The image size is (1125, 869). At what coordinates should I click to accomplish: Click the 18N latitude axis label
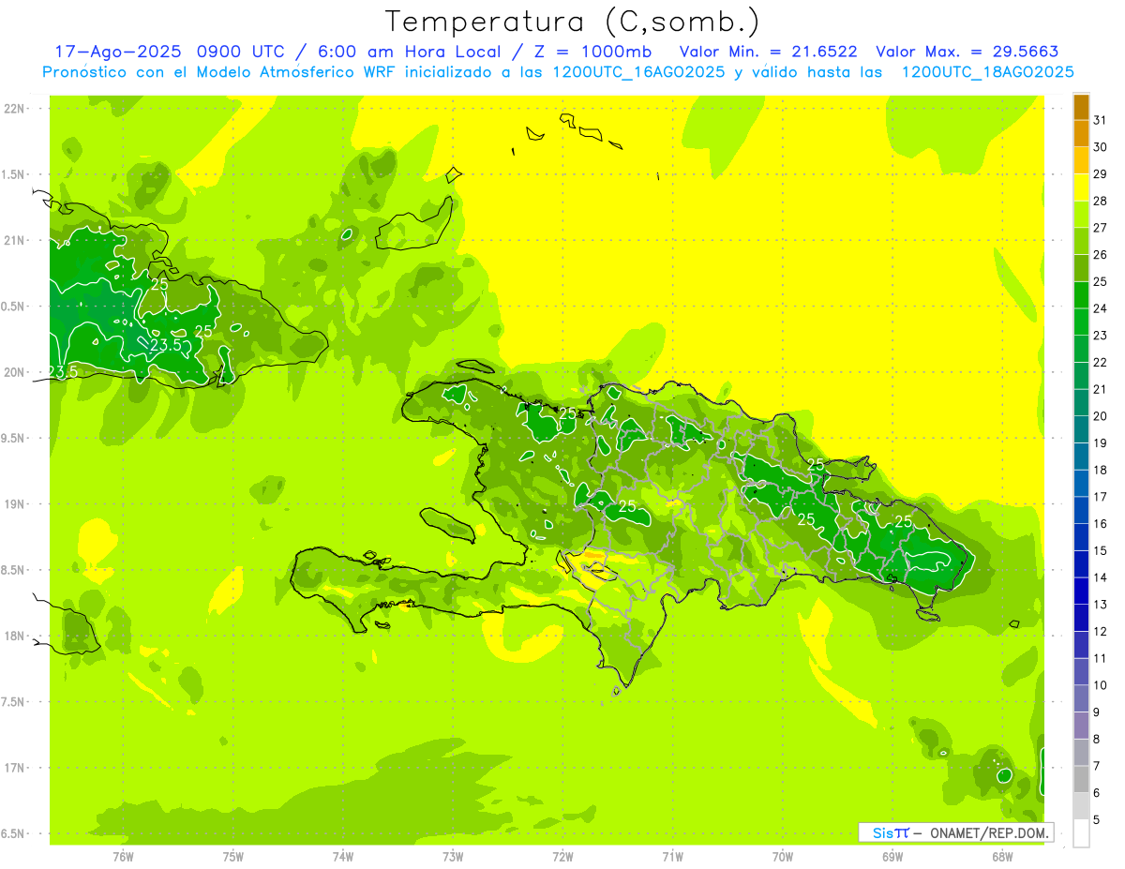click(x=13, y=636)
